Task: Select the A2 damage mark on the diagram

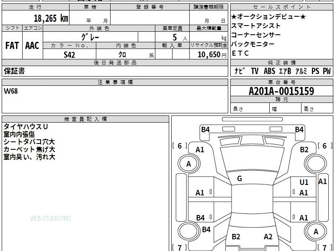Action: (268, 237)
